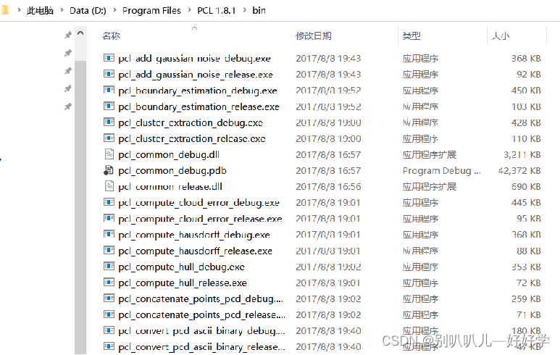Click the pcl_boundary_estimation_release.exe file icon

[x=109, y=106]
